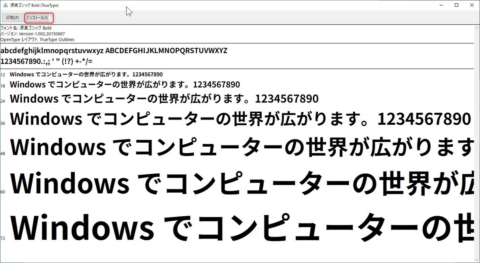Click the Install (インストール) button
The image size is (480, 263).
38,18
